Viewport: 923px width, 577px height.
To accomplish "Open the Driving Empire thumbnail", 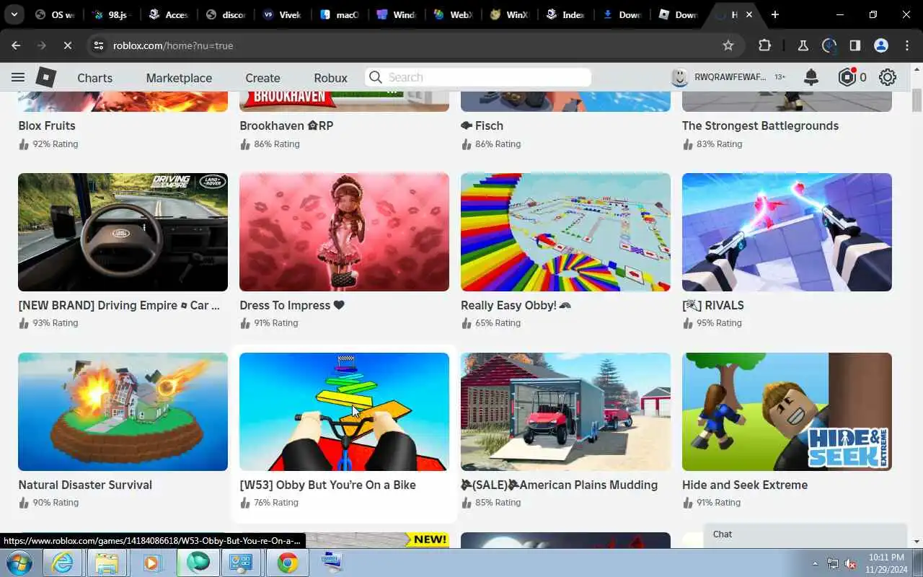I will [x=123, y=232].
